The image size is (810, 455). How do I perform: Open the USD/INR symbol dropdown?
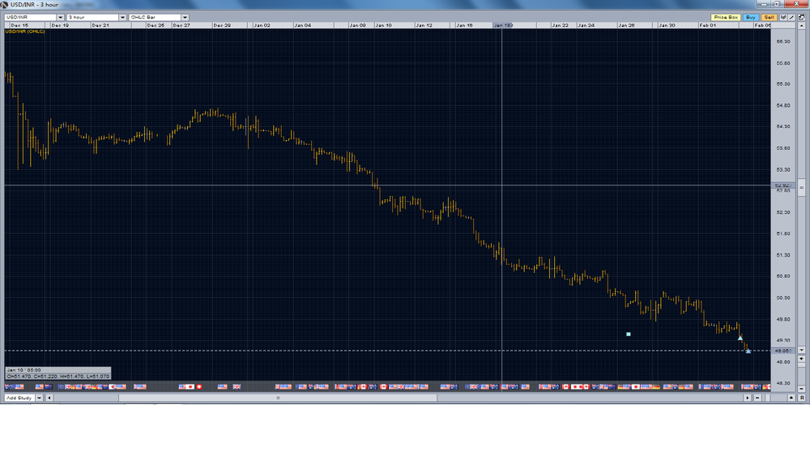point(60,17)
